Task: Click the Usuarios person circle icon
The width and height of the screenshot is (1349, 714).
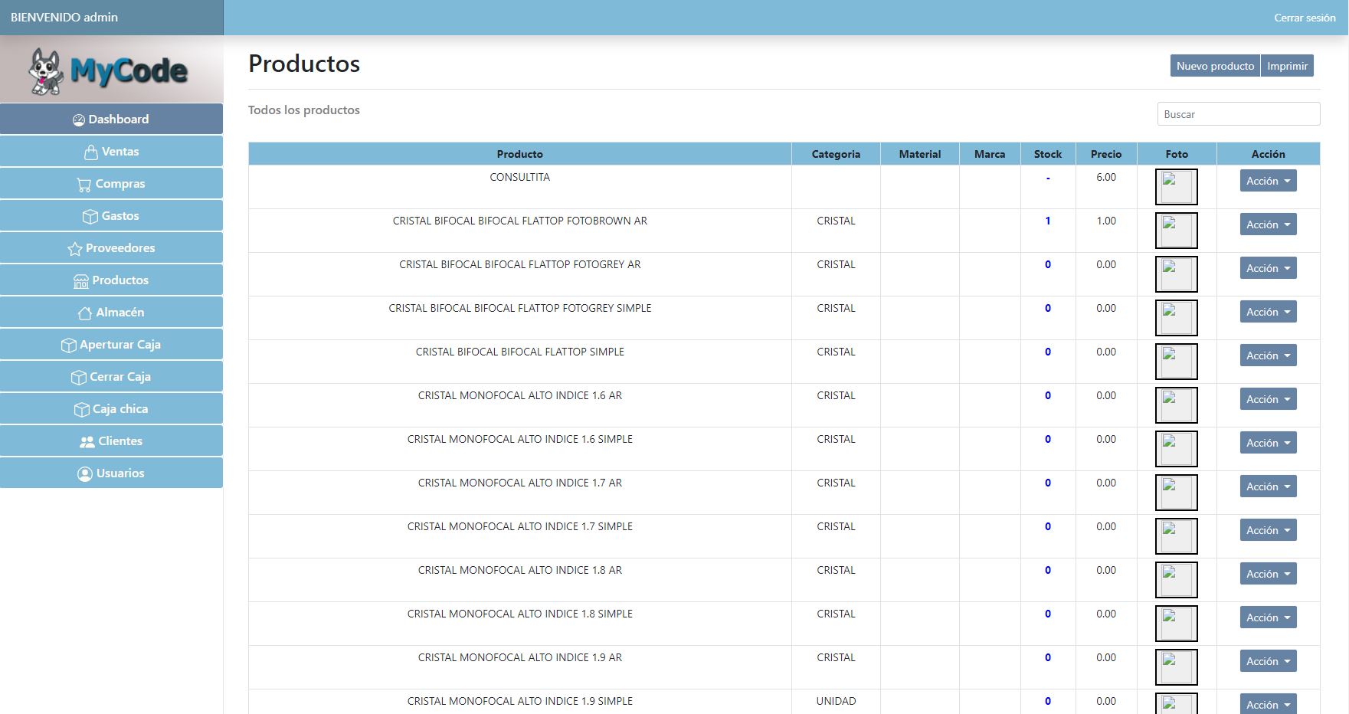Action: [84, 474]
